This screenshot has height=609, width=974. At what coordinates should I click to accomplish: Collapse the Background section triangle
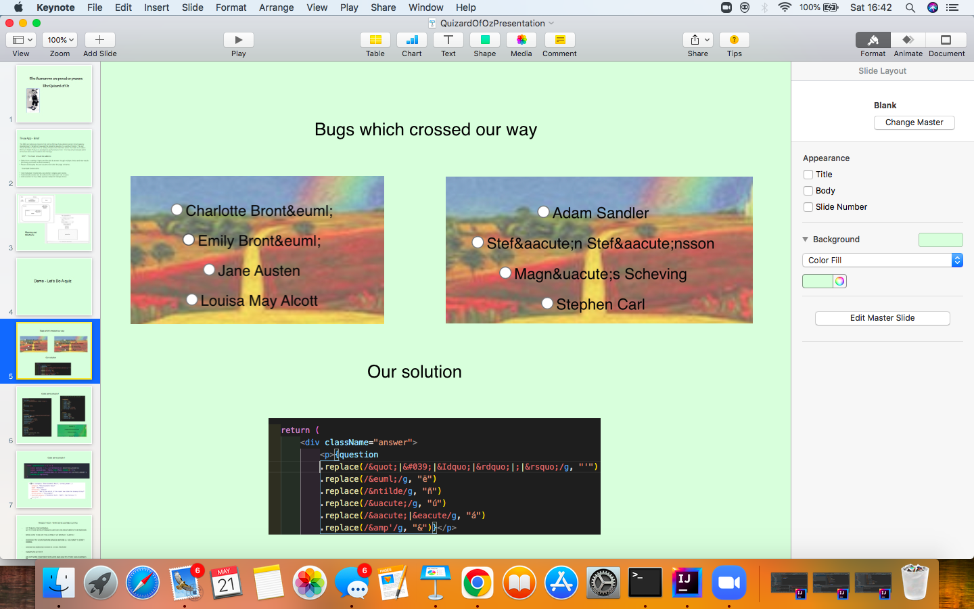pos(806,240)
